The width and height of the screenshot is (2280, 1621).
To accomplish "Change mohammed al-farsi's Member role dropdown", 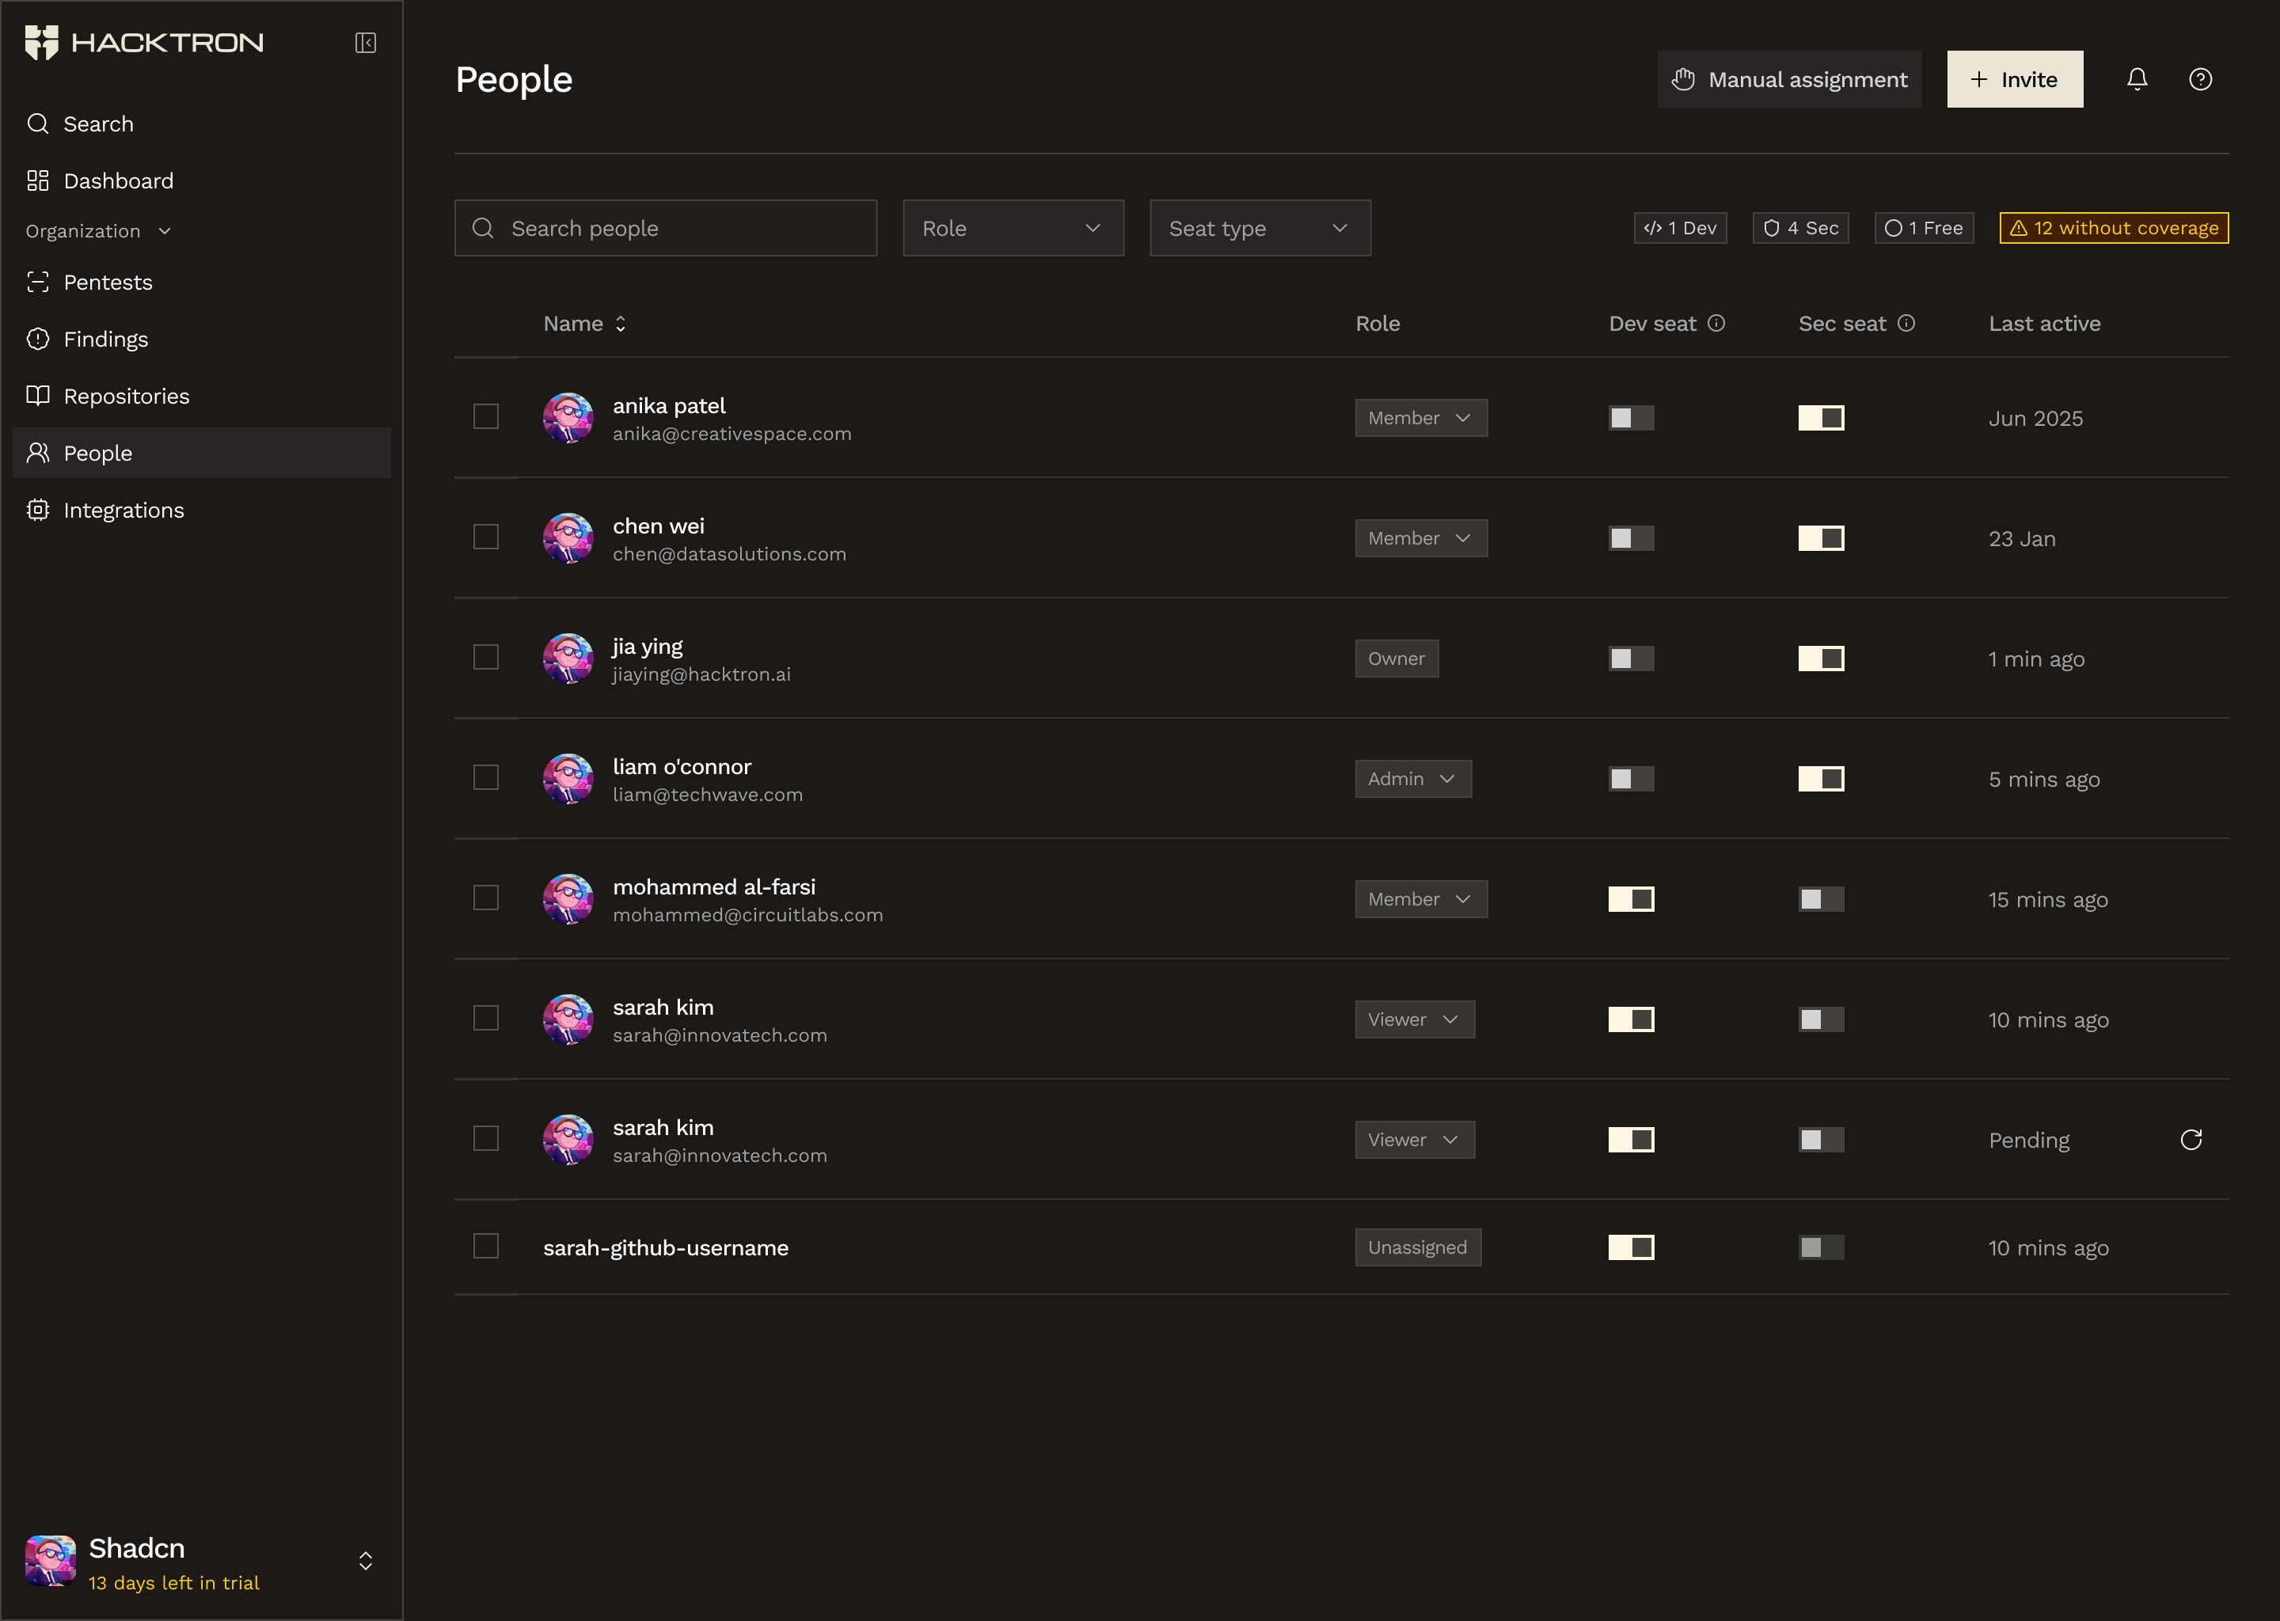I will click(x=1419, y=899).
